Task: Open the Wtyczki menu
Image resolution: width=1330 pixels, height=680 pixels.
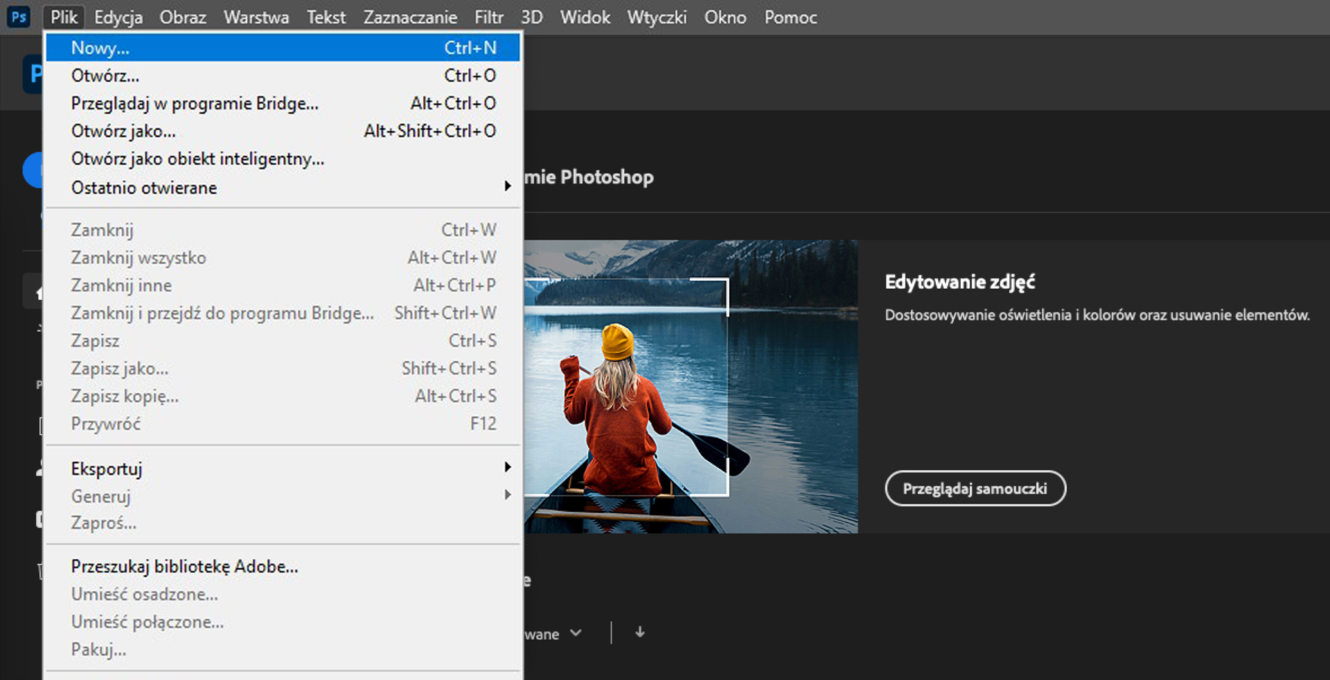Action: (x=657, y=17)
